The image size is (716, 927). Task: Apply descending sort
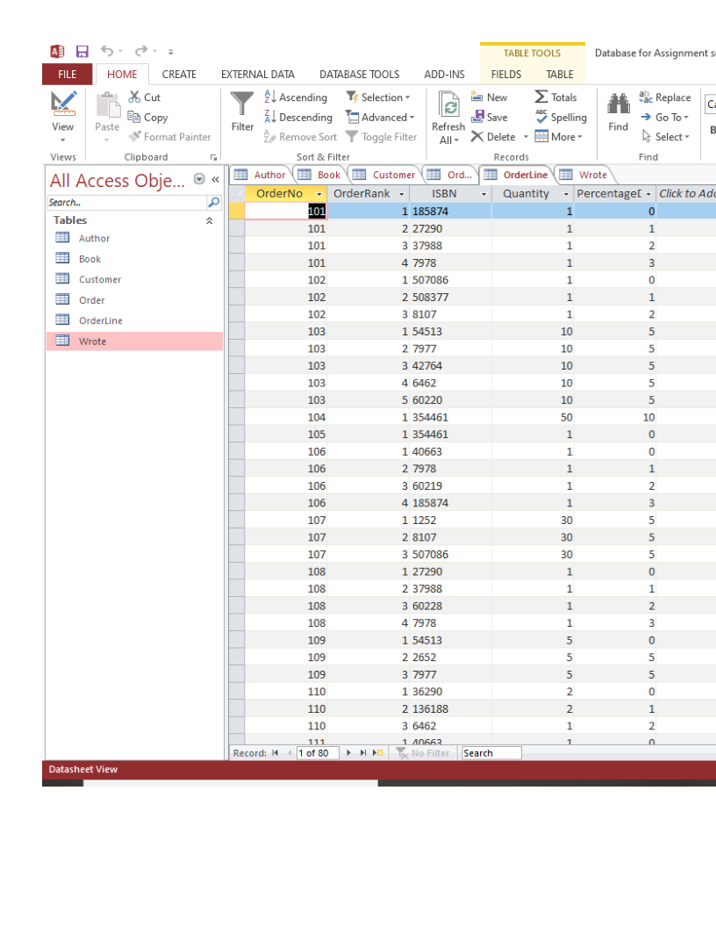[x=304, y=117]
